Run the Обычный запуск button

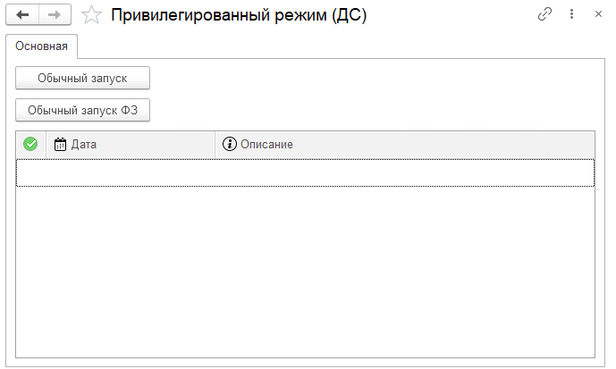[82, 78]
